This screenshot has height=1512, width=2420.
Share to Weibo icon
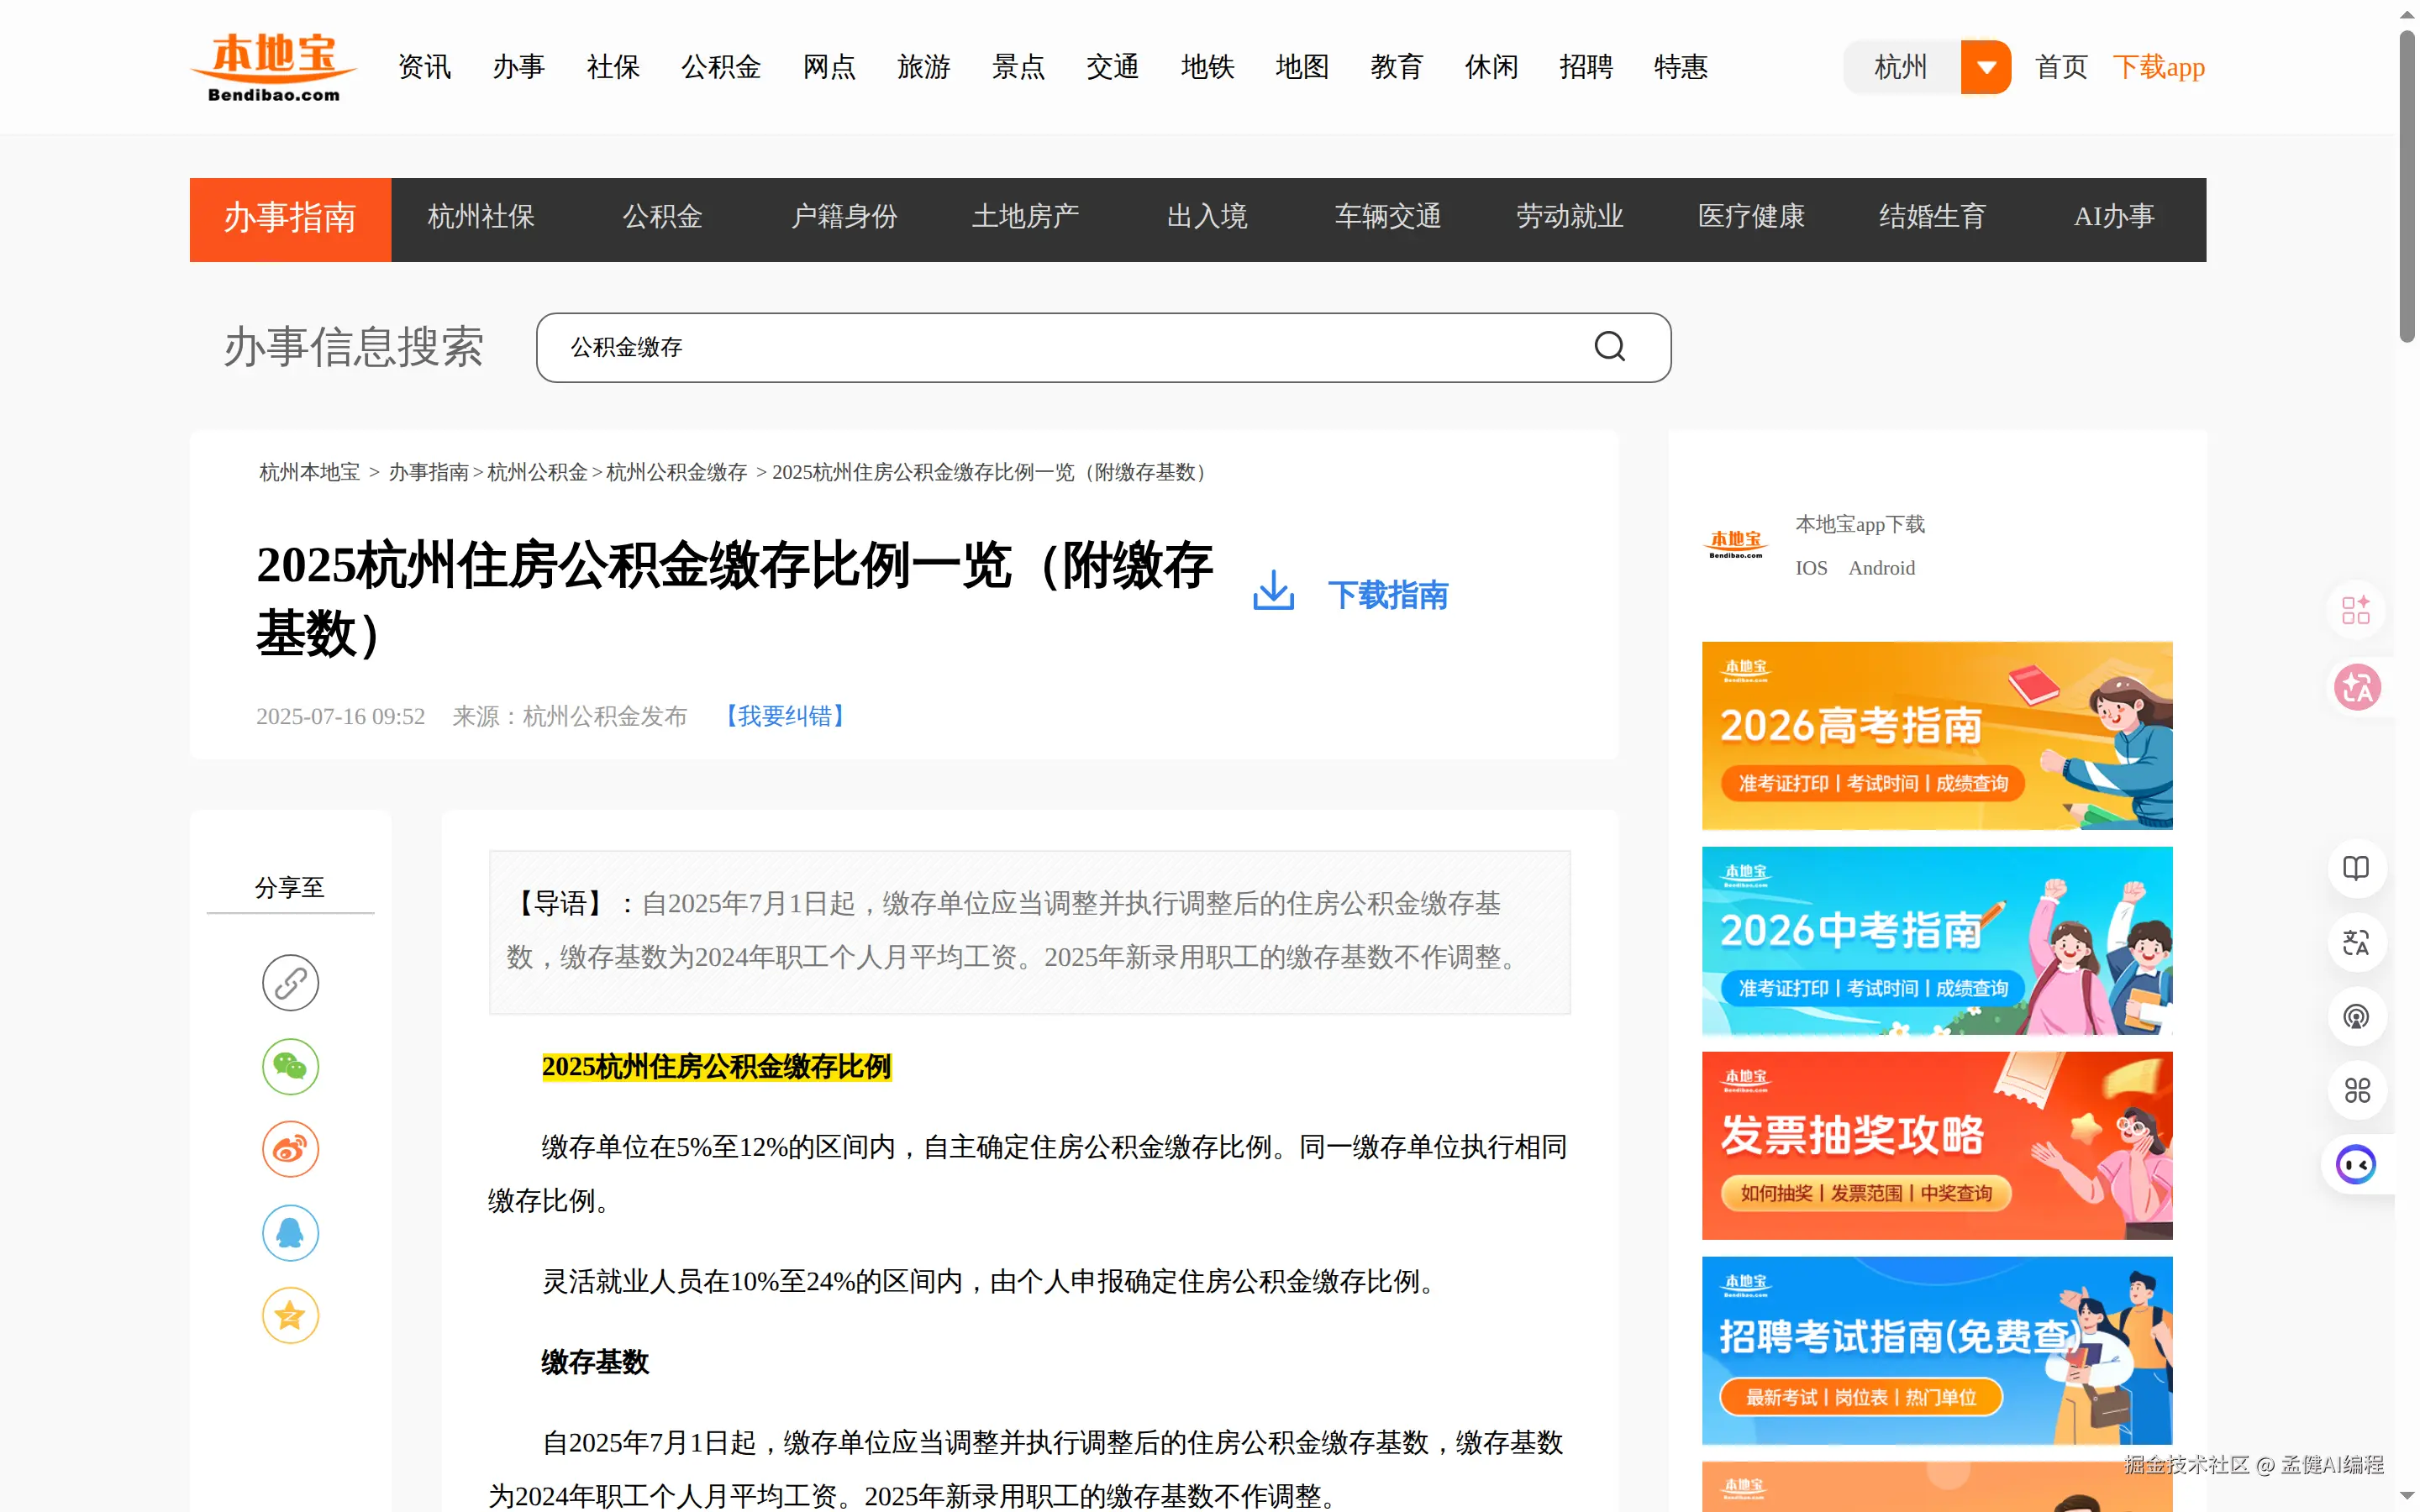(x=290, y=1149)
